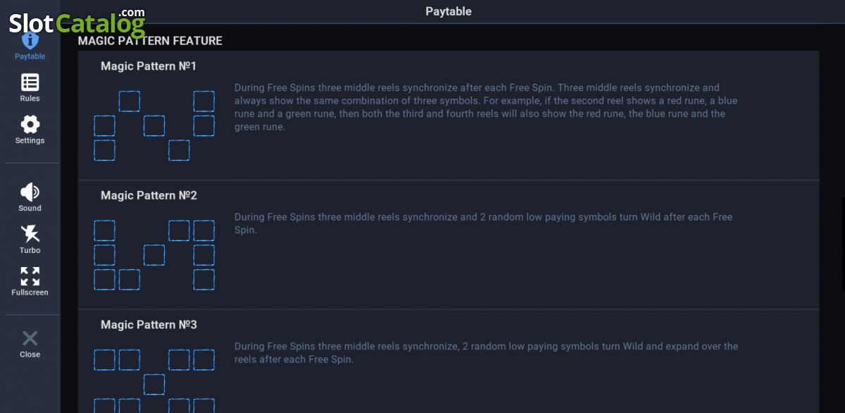Image resolution: width=845 pixels, height=413 pixels.
Task: Click the Magic Pattern №3 grid diagram
Action: pos(154,381)
